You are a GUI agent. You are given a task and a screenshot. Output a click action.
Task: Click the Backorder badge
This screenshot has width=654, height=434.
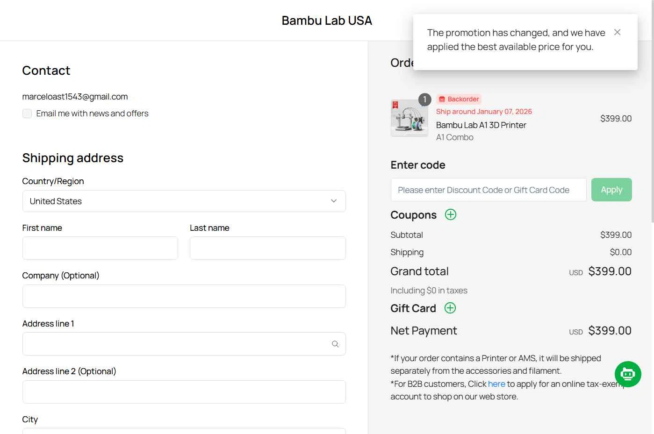459,99
